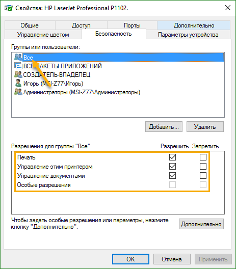Click the printer icon in the title bar

coord(9,8)
